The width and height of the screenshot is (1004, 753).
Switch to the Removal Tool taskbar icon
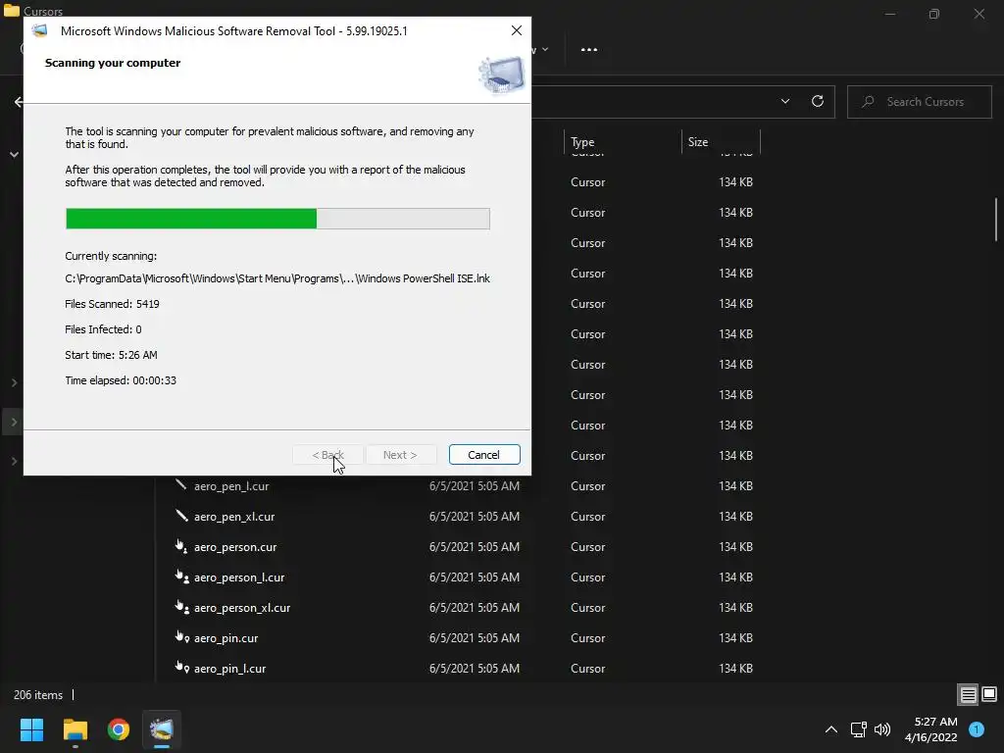pyautogui.click(x=162, y=729)
